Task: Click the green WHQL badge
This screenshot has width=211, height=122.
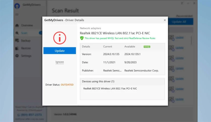Action: (x=147, y=47)
